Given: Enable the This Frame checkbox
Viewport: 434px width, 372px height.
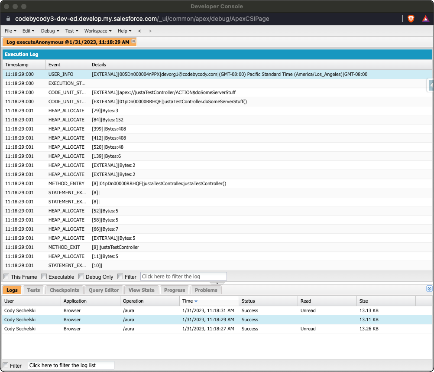Looking at the screenshot, I should (6, 276).
